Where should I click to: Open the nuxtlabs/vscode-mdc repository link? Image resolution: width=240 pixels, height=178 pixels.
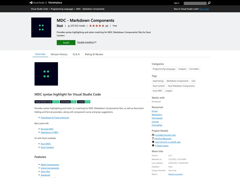[x=165, y=135]
